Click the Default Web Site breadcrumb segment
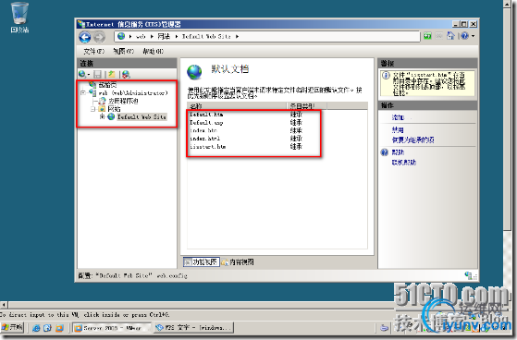Viewport: 517px width, 340px height. coord(206,36)
